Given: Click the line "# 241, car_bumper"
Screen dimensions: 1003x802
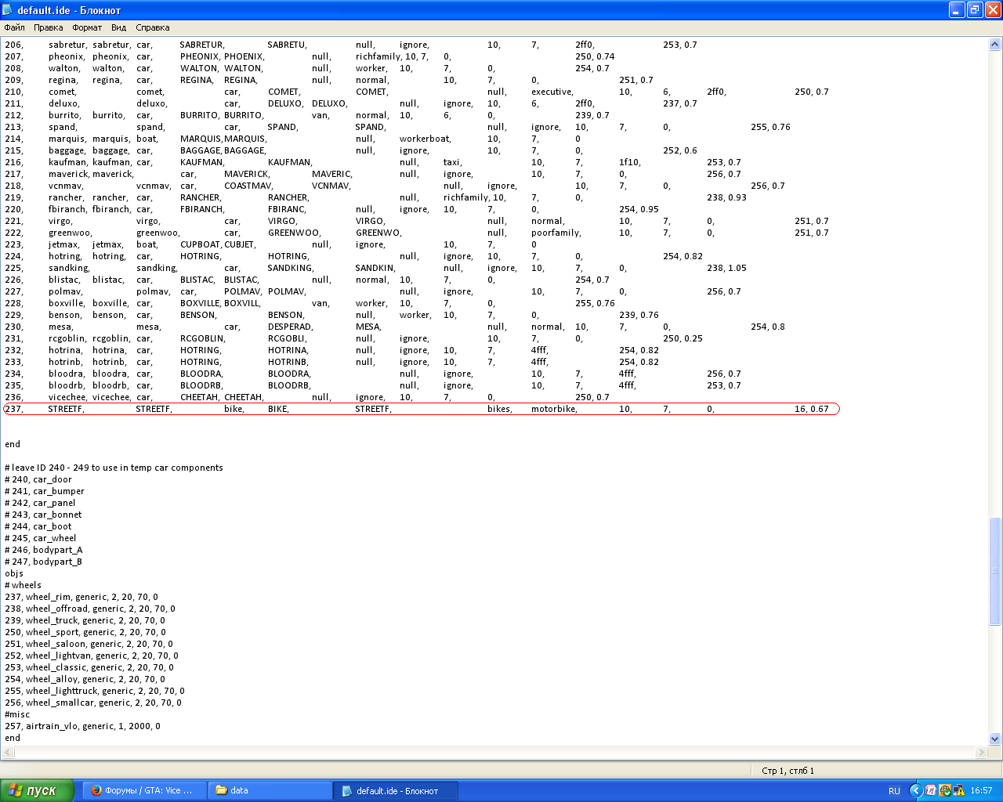Looking at the screenshot, I should pyautogui.click(x=45, y=491).
